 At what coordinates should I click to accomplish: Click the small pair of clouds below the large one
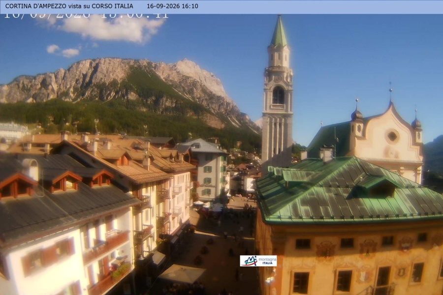point(63,51)
